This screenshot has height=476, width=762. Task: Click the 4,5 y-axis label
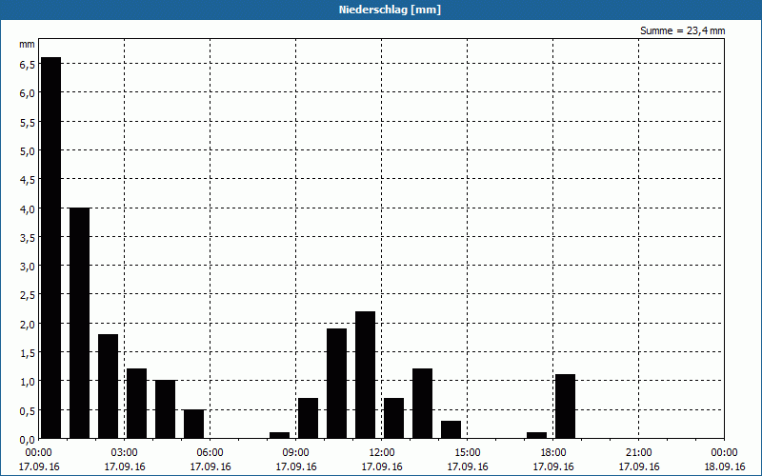pos(27,180)
